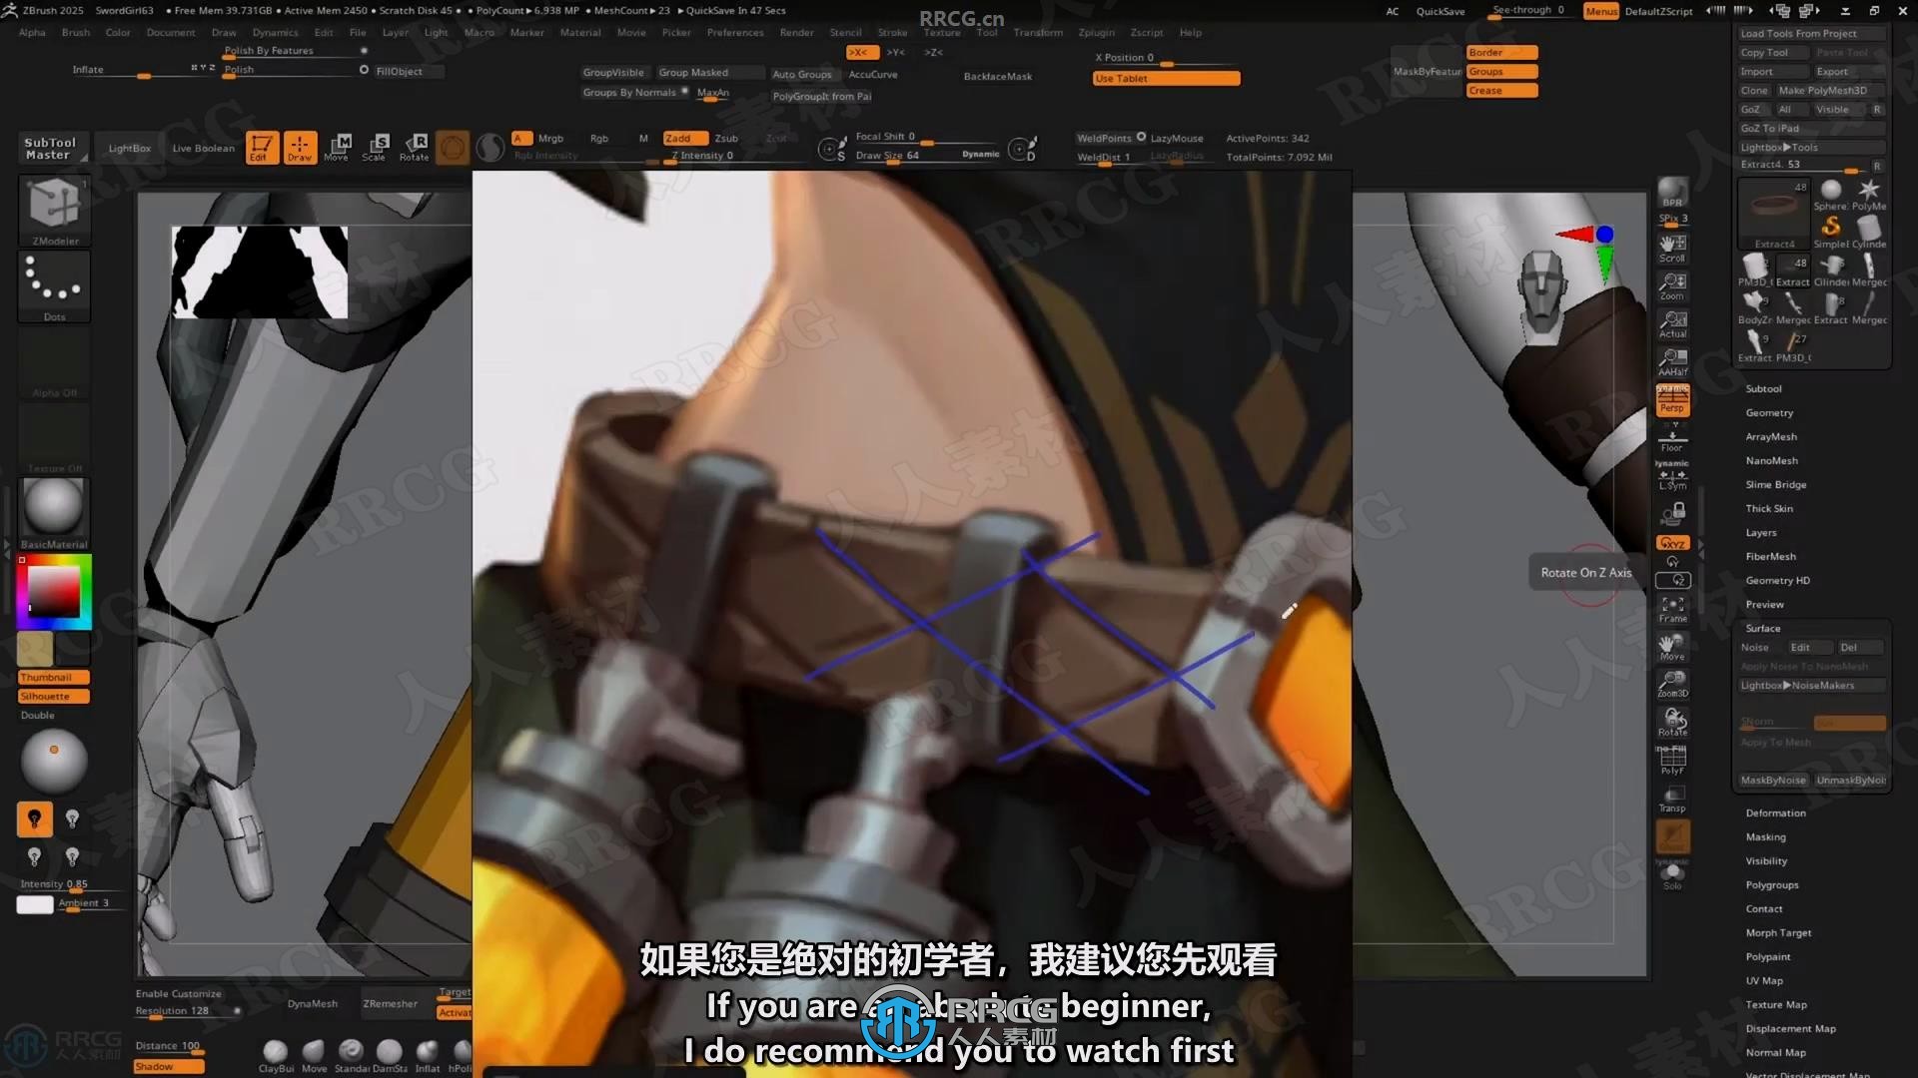Click the Zoom canvas icon
Screen dimensions: 1918x1078
click(1672, 286)
